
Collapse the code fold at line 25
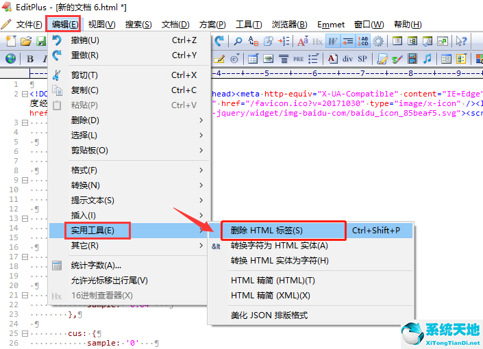25,334
